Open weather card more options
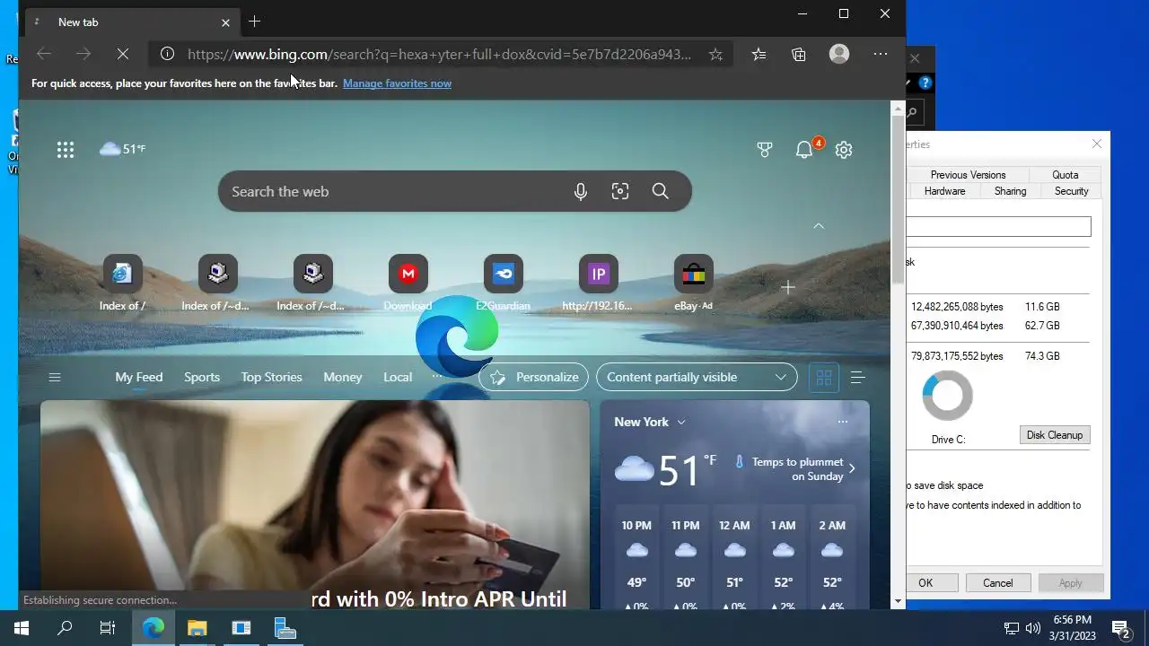Viewport: 1149px width, 646px height. (842, 422)
